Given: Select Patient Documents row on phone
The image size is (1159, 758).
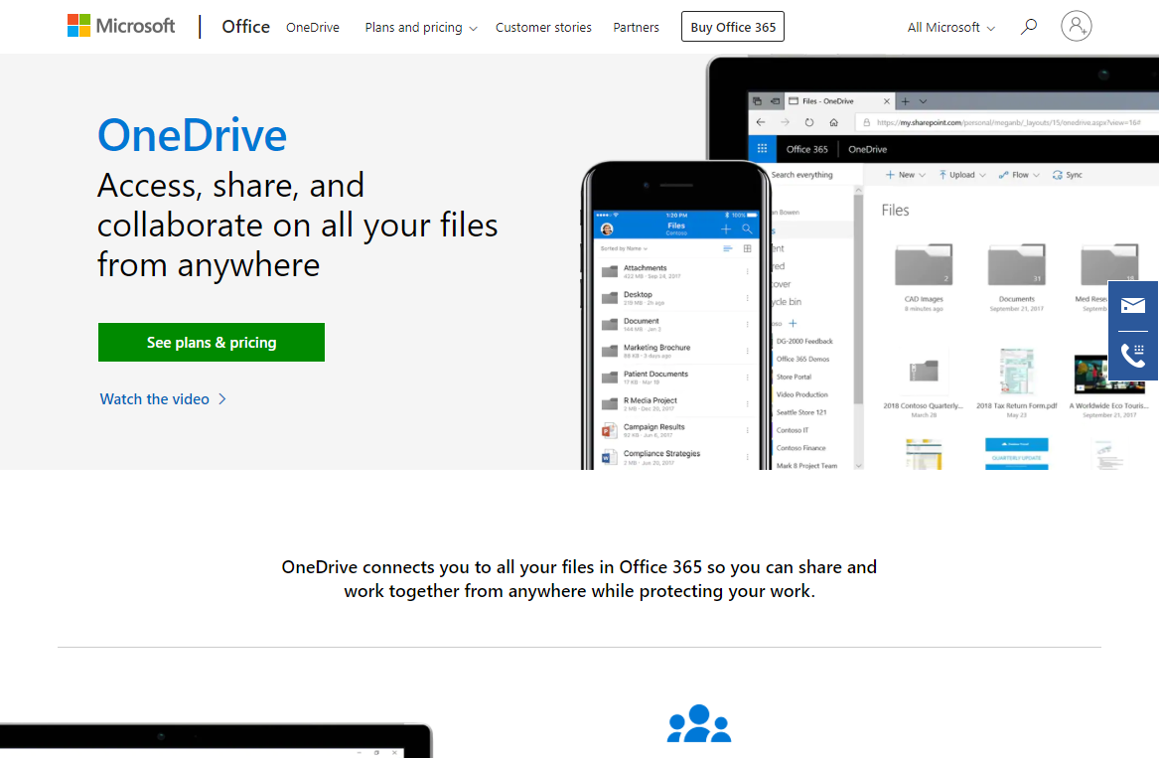Looking at the screenshot, I should point(676,378).
